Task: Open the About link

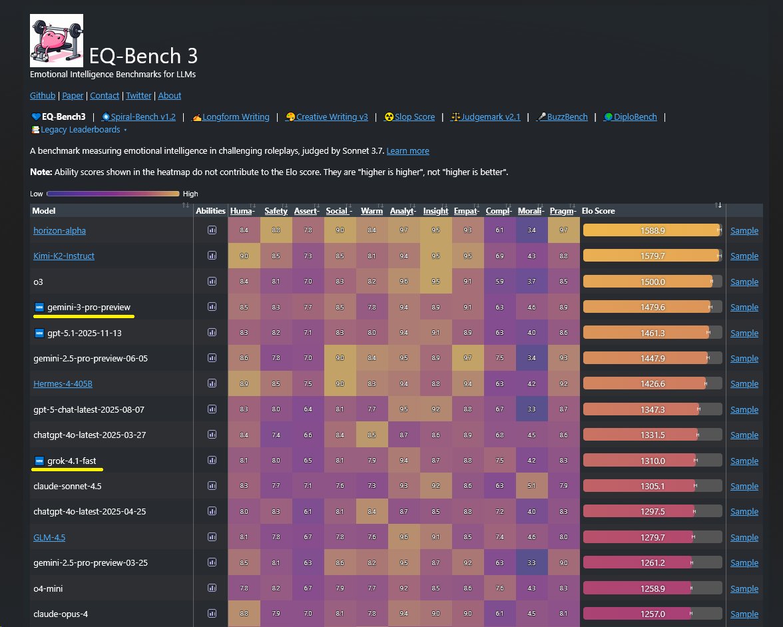Action: 169,95
